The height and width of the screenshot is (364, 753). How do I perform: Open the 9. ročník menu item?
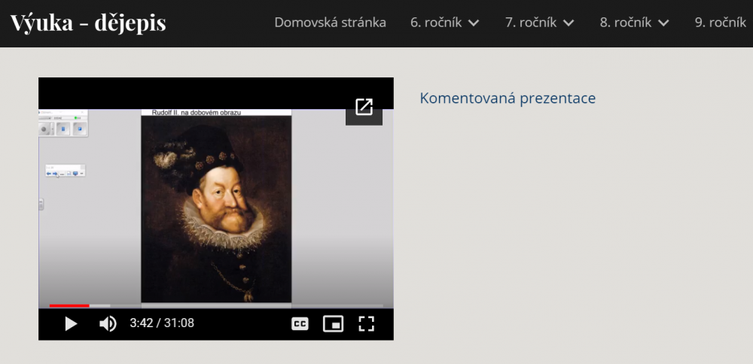point(721,22)
